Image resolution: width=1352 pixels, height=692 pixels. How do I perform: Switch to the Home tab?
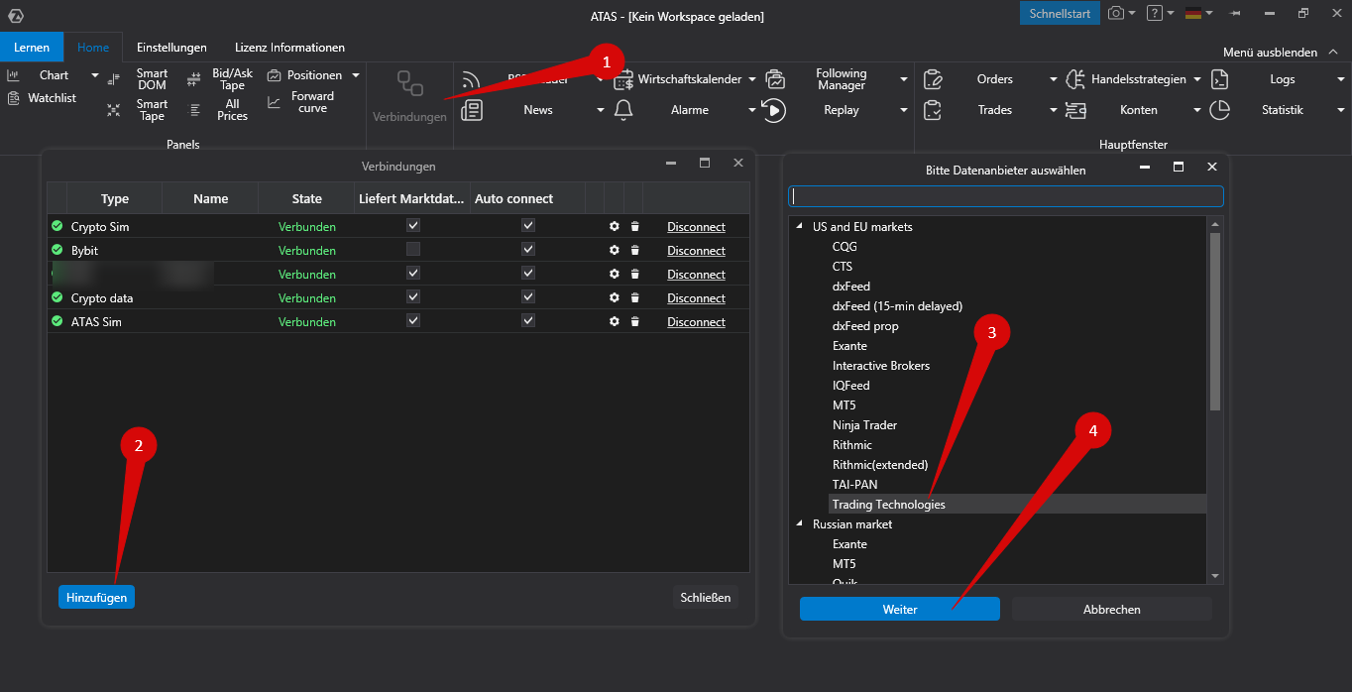93,47
